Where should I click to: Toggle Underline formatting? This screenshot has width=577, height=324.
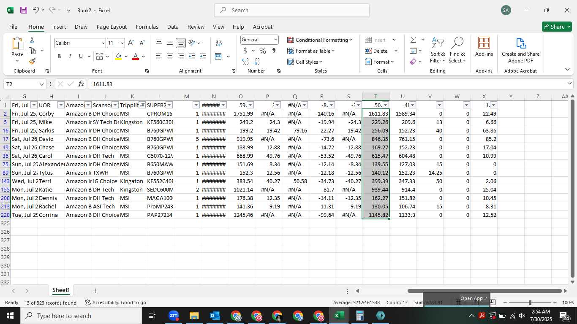coord(81,56)
